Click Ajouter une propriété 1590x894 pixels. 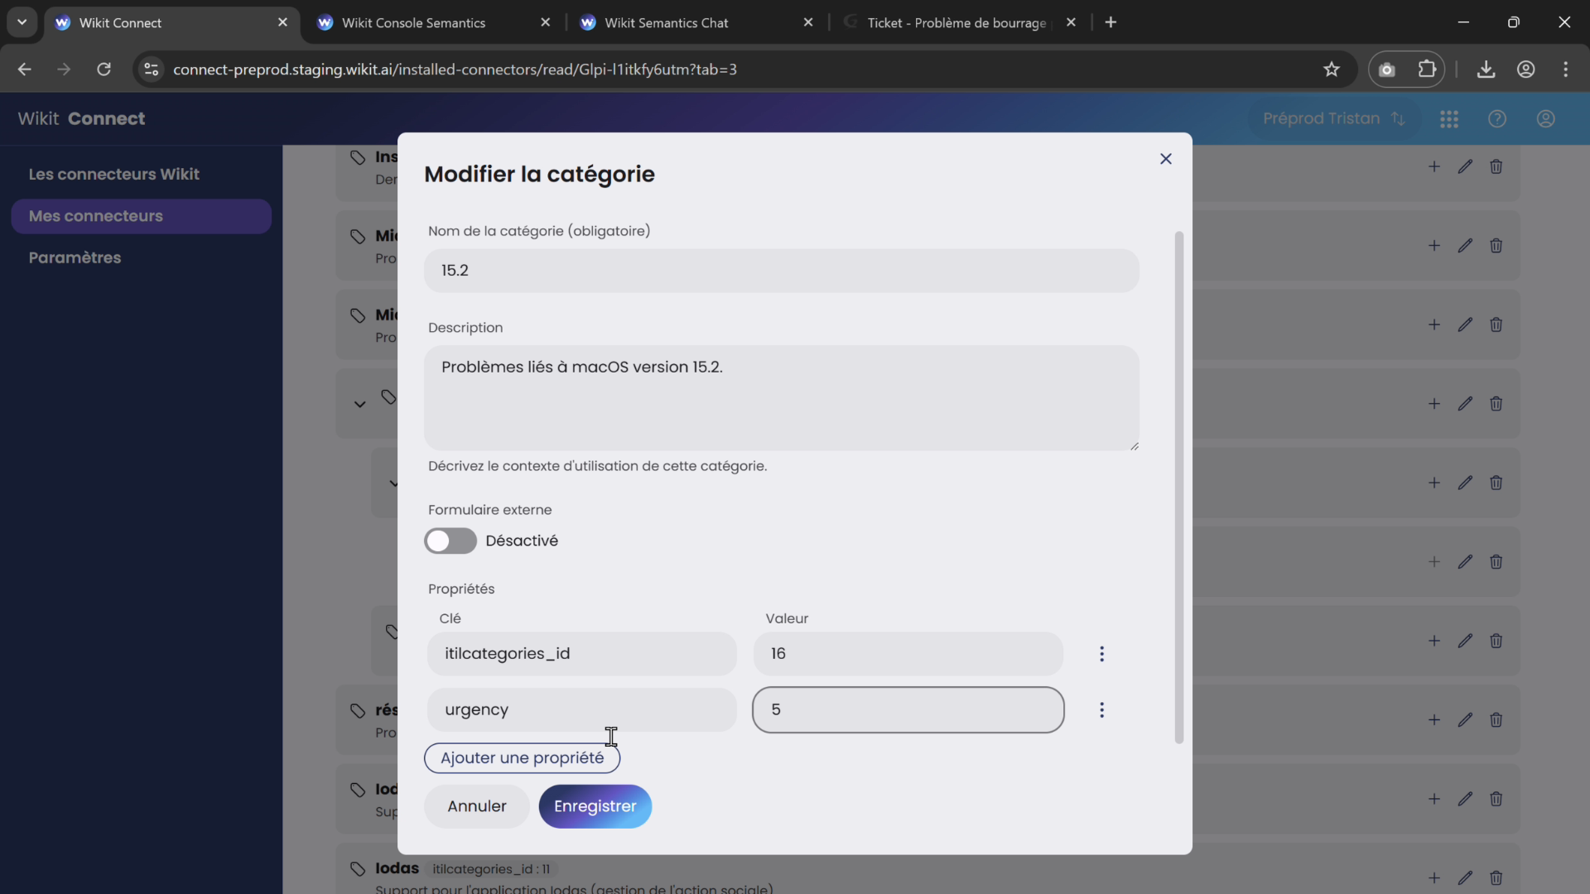point(522,758)
